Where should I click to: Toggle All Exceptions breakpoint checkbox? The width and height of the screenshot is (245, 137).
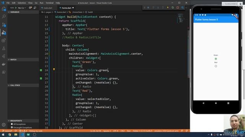tap(12, 124)
